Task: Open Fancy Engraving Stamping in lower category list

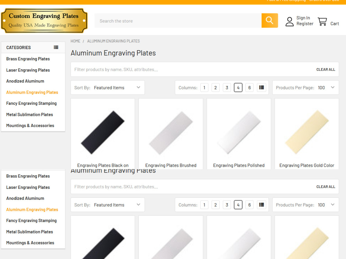Action: 31,221
